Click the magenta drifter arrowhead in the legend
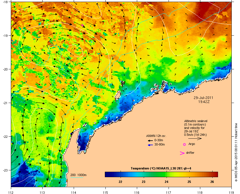Image resolution: width=240 pixels, height=194 pixels. (182, 153)
